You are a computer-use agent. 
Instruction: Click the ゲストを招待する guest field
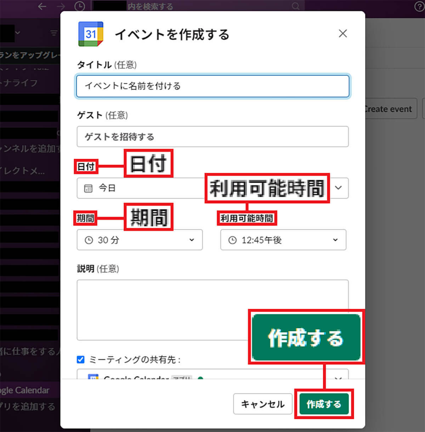coord(212,137)
